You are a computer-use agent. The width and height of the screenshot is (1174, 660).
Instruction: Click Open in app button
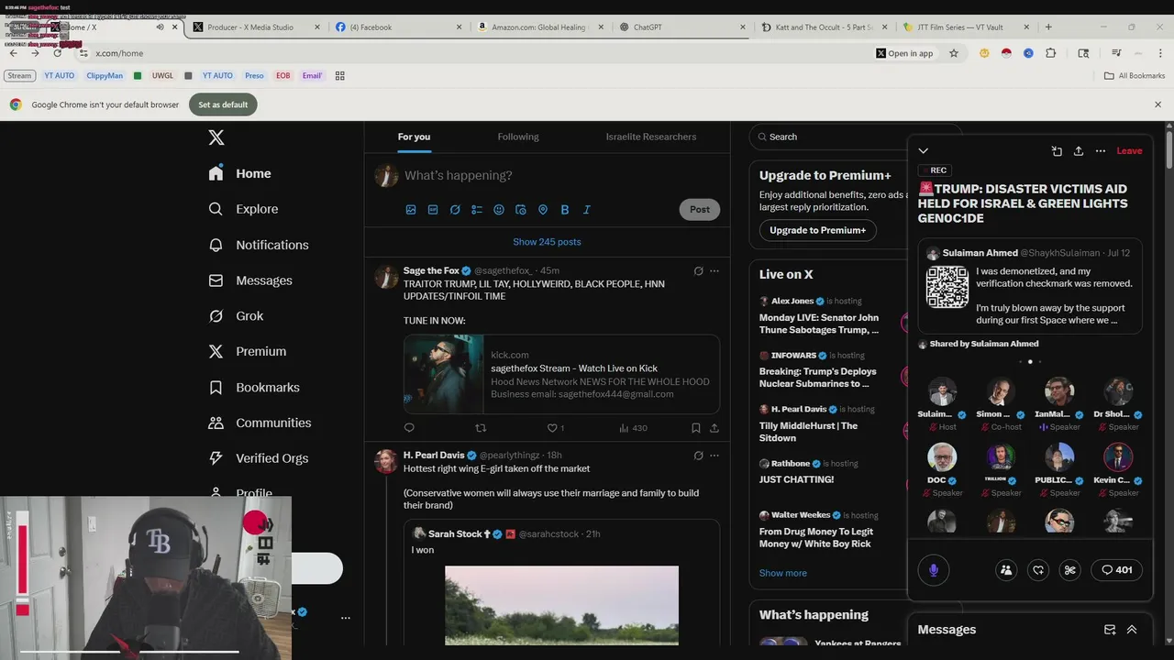coord(905,53)
